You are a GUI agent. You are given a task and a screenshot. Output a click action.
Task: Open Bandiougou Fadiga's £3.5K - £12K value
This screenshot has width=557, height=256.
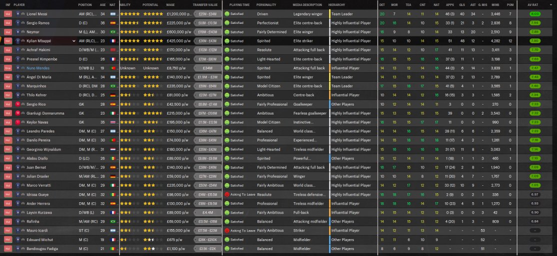(208, 249)
